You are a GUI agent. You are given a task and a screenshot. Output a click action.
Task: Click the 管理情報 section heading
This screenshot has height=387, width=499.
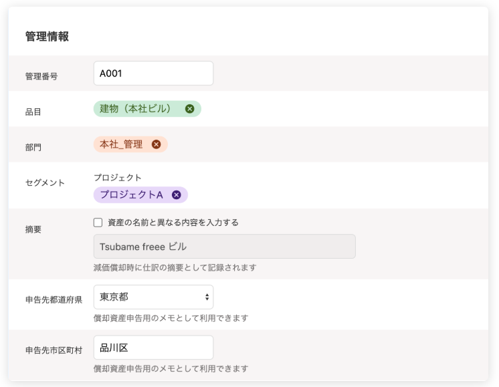click(47, 37)
